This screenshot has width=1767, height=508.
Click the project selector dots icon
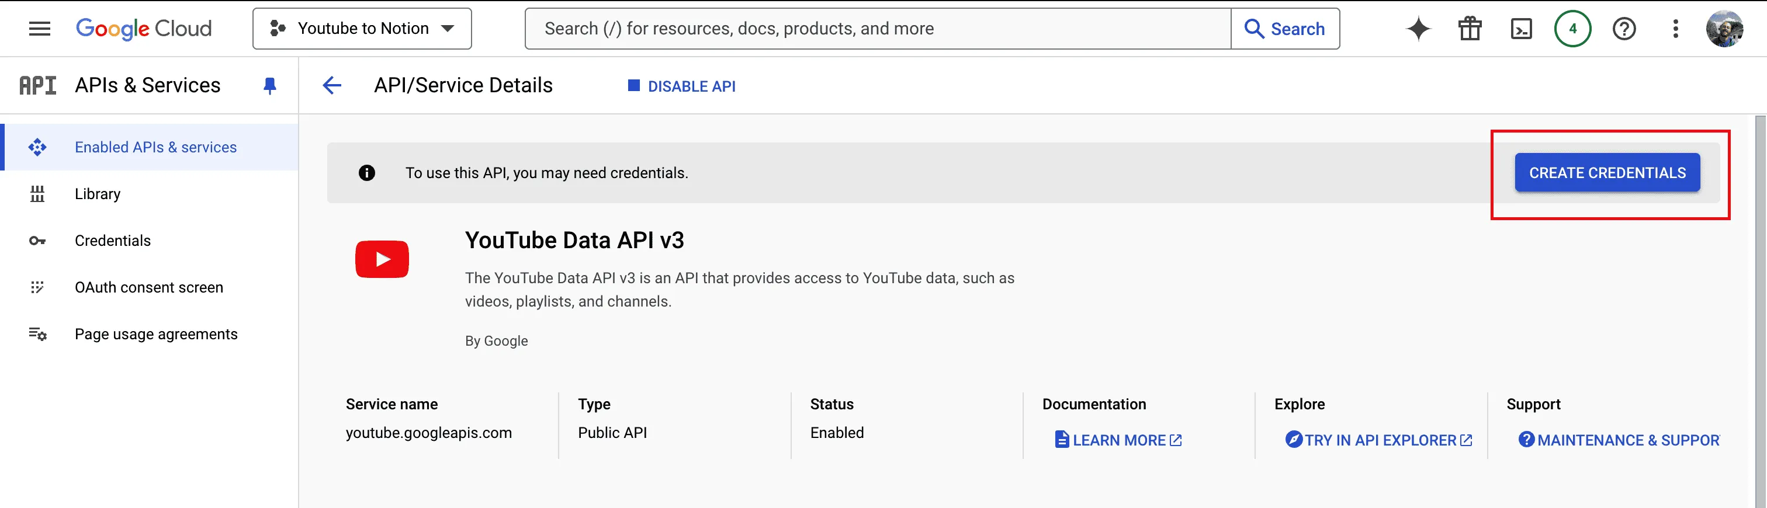pos(278,29)
